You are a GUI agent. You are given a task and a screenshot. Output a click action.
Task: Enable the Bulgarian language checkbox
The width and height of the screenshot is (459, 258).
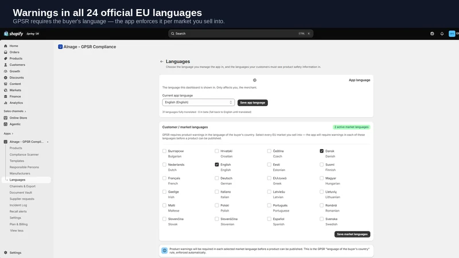(x=164, y=151)
